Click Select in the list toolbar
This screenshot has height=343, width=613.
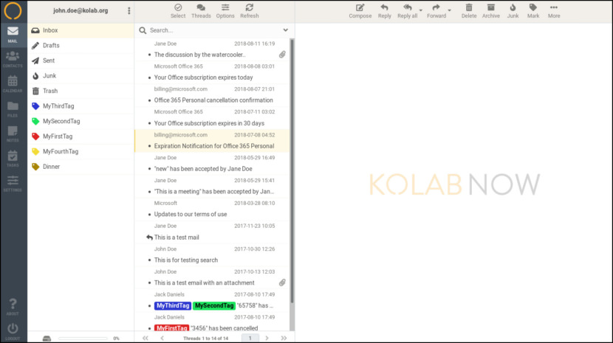click(x=178, y=11)
